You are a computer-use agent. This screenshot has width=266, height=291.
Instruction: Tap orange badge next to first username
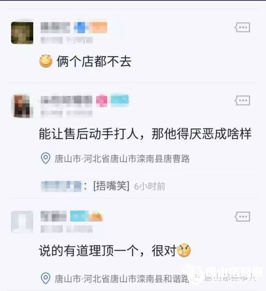tap(98, 27)
